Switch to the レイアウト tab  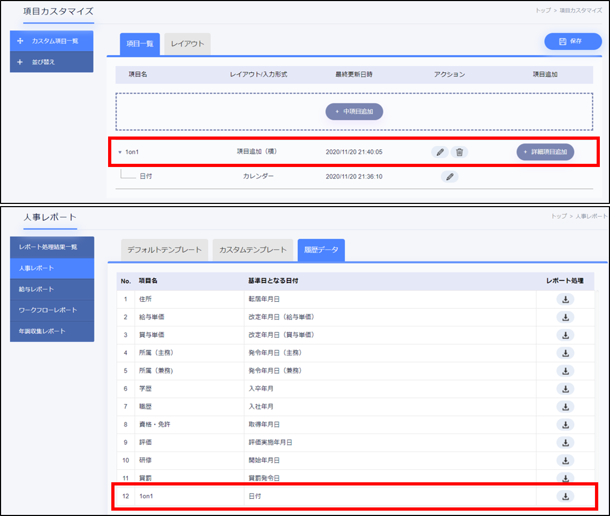187,44
